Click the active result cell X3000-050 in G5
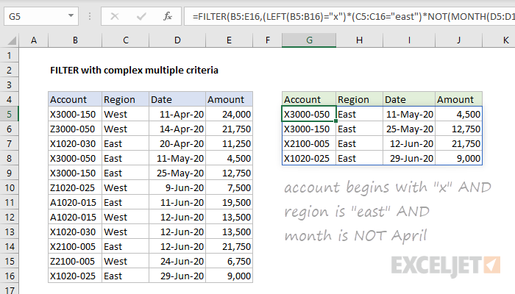 [x=309, y=114]
